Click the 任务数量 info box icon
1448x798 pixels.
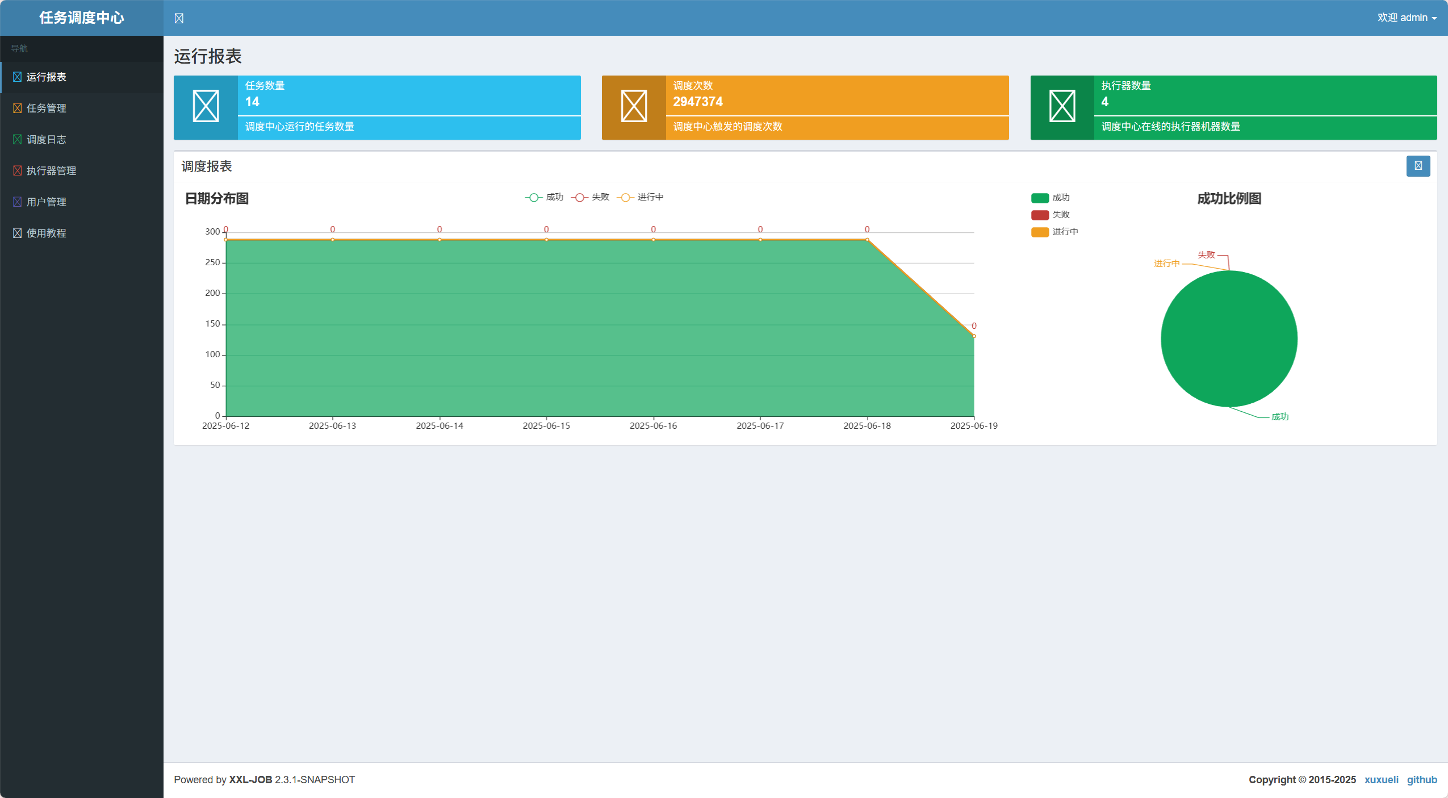click(x=206, y=107)
